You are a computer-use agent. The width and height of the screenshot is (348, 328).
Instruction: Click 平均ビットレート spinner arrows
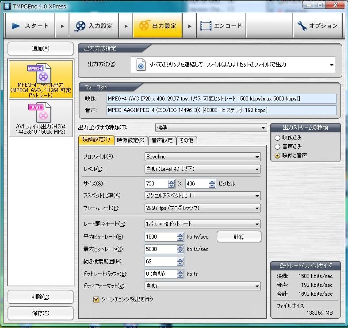pyautogui.click(x=180, y=237)
